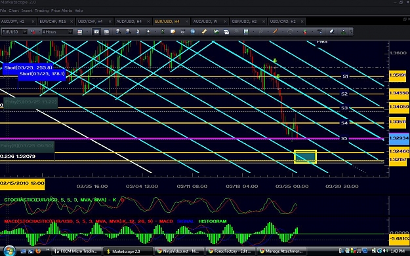Open the FXCM Micro Trading taskbar button
This screenshot has height=256, width=410.
coord(76,251)
